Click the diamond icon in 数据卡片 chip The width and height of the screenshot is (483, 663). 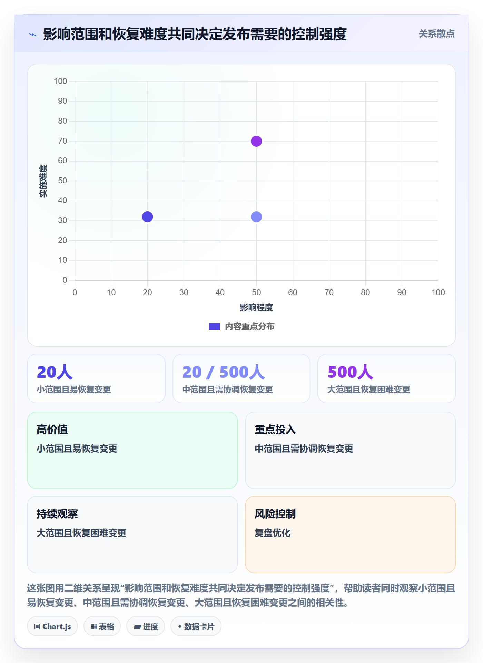[180, 626]
